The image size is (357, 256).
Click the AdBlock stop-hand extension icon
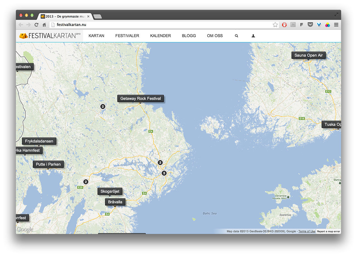click(284, 25)
